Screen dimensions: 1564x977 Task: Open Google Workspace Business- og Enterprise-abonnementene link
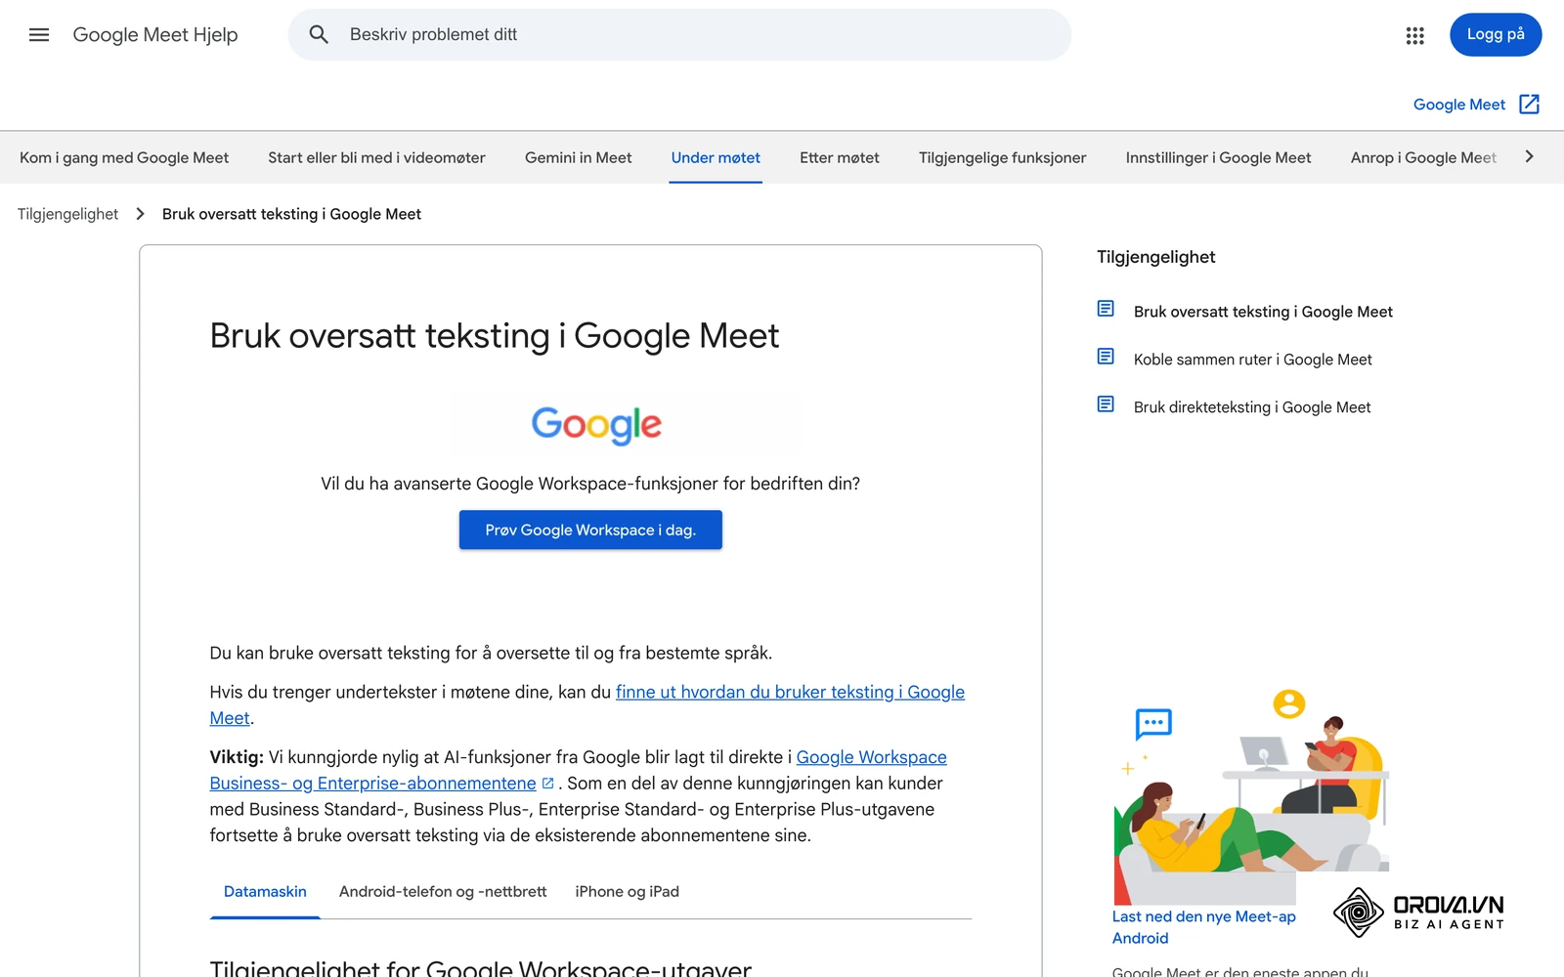tap(578, 770)
